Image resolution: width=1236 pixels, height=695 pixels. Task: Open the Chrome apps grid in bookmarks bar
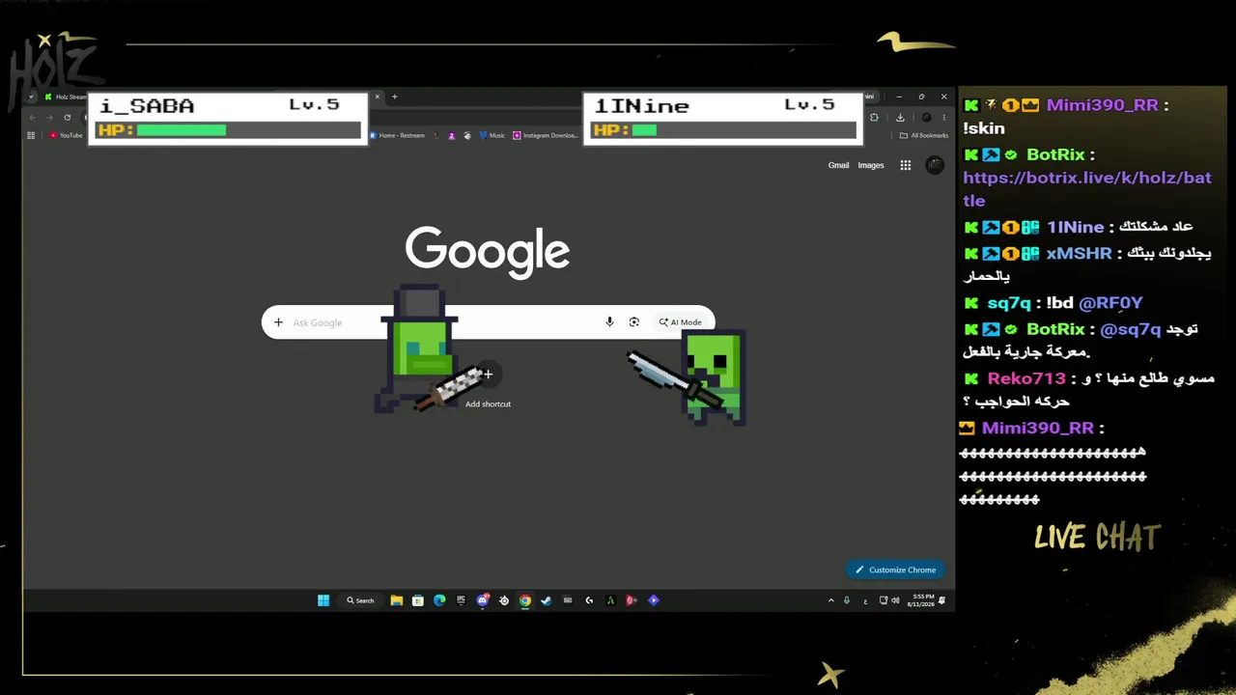(31, 135)
